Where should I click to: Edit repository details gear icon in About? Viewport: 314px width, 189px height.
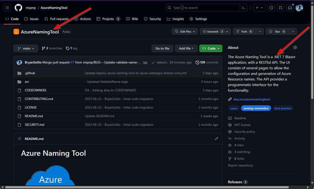click(295, 48)
